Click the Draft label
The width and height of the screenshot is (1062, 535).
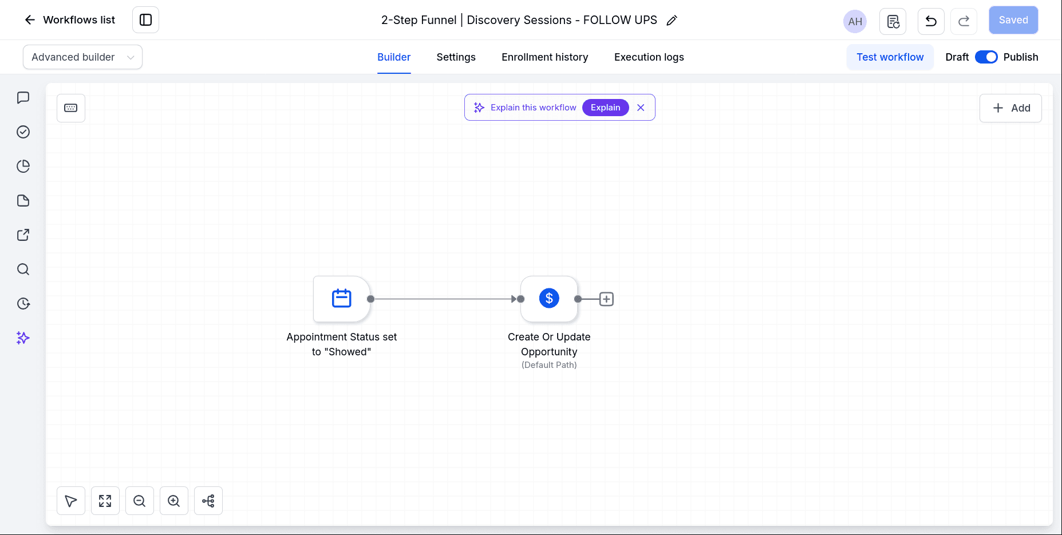pyautogui.click(x=957, y=57)
